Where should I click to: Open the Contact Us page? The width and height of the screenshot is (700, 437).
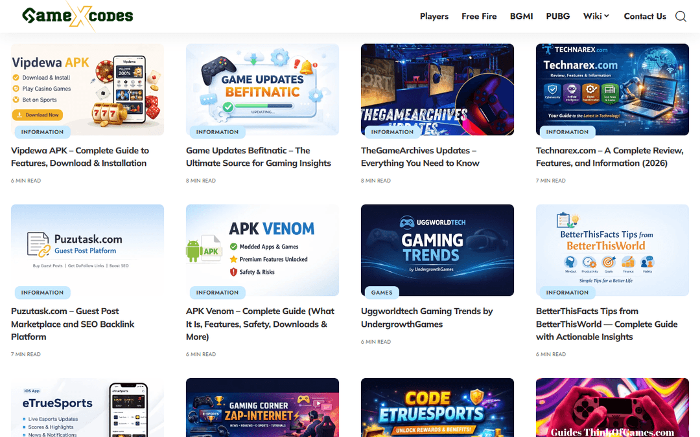coord(645,16)
